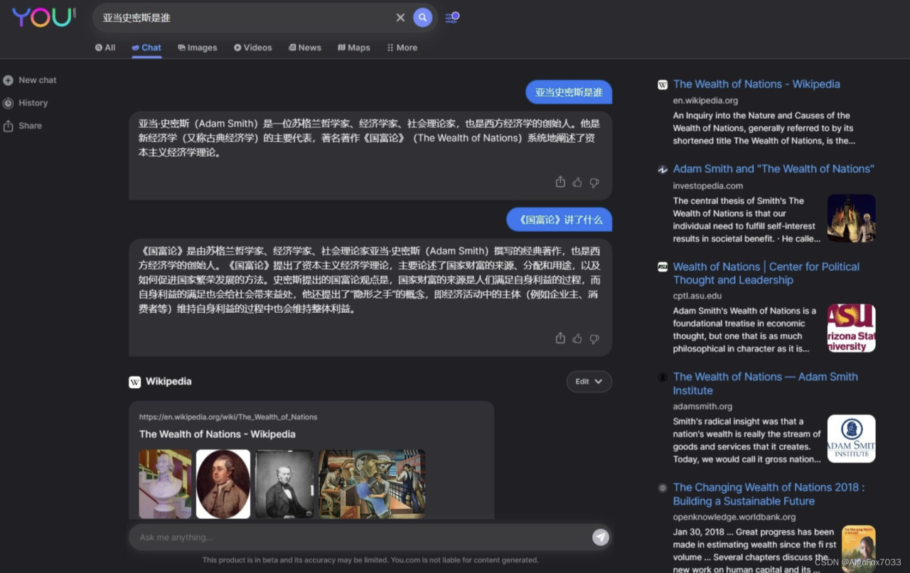Screen dimensions: 910x573
Task: Open the Videos tab
Action: [253, 48]
